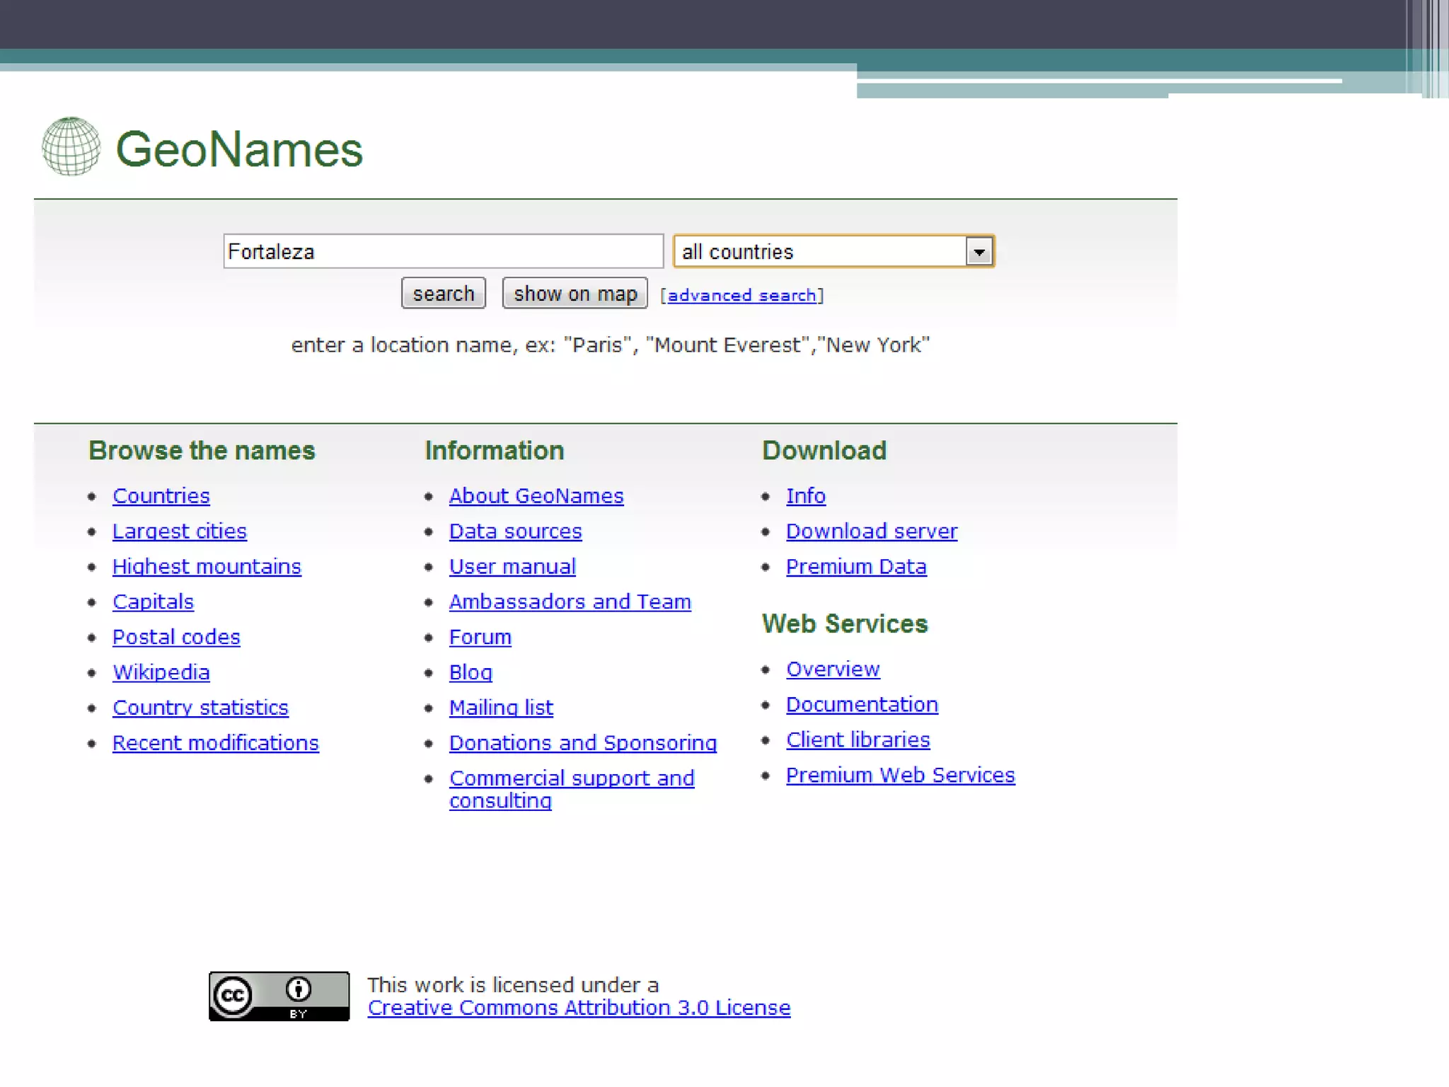Image resolution: width=1449 pixels, height=1087 pixels.
Task: Open the Largest cities link
Action: click(180, 531)
